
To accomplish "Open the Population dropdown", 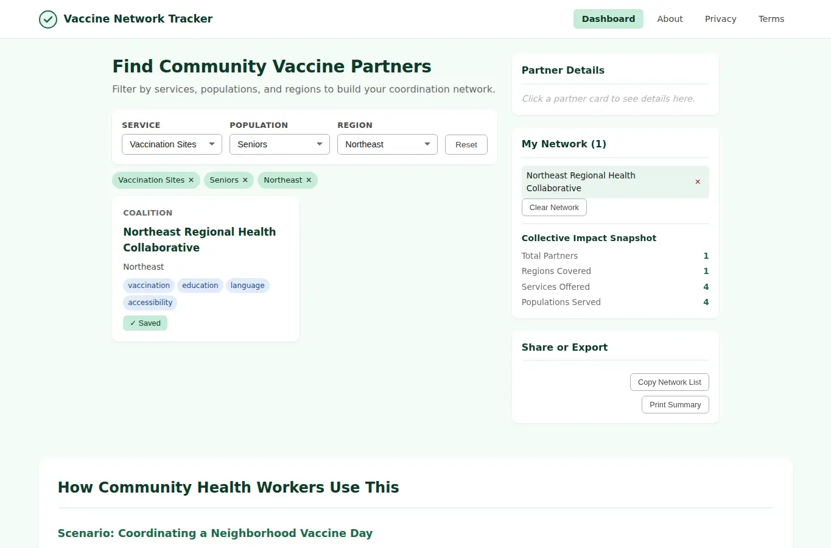I will [x=279, y=144].
